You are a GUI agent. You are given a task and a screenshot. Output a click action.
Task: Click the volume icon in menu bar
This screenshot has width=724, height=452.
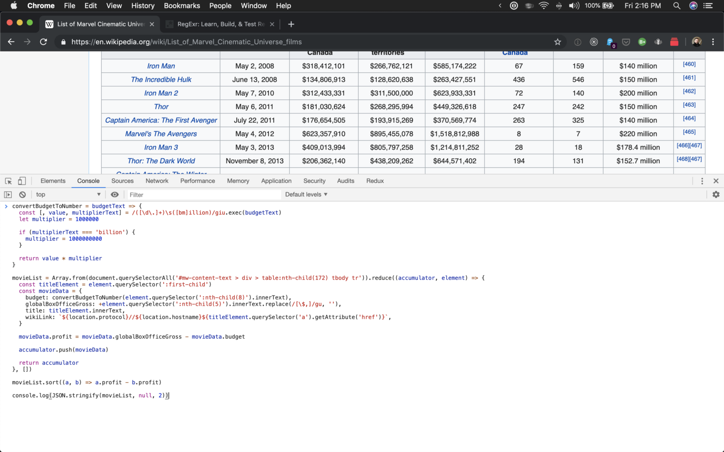click(x=574, y=5)
